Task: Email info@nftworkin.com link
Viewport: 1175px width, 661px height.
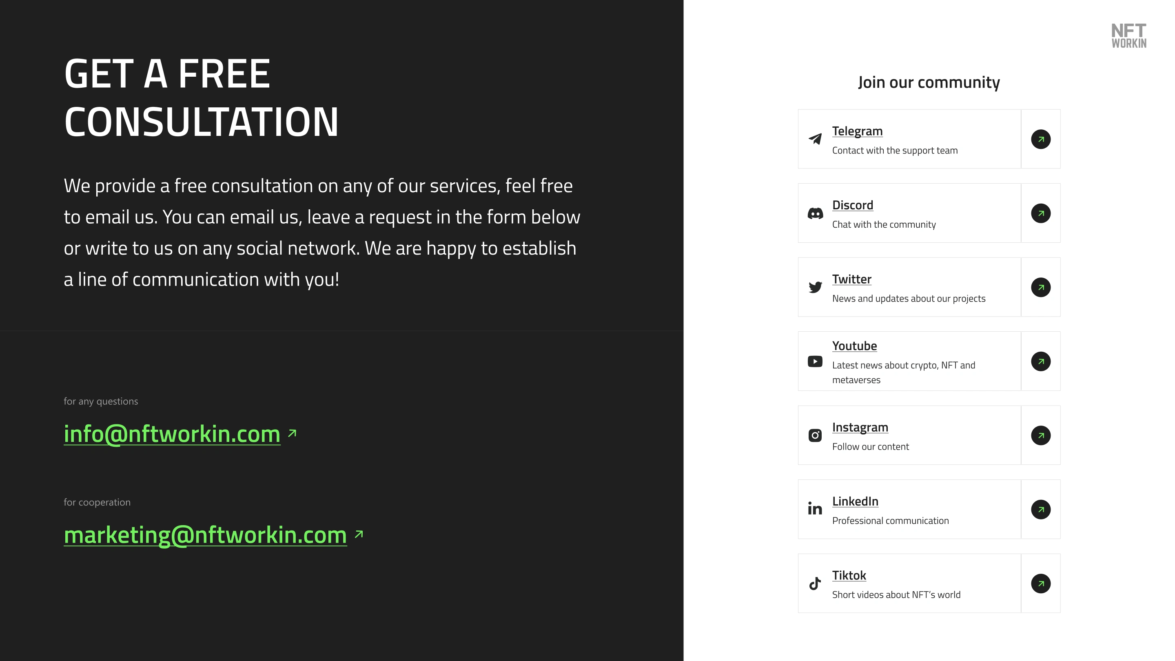Action: click(172, 433)
